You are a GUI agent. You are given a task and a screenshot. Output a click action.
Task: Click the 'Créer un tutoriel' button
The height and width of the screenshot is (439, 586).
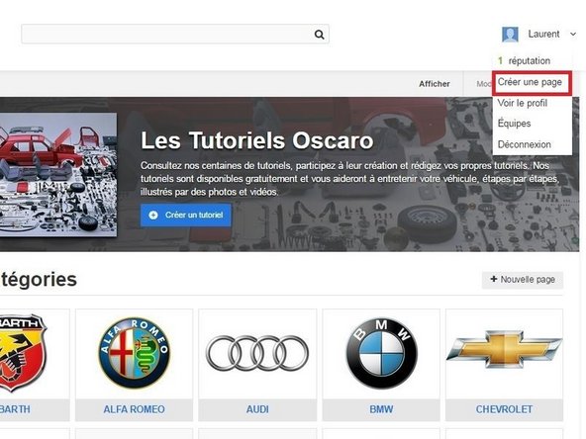(186, 215)
